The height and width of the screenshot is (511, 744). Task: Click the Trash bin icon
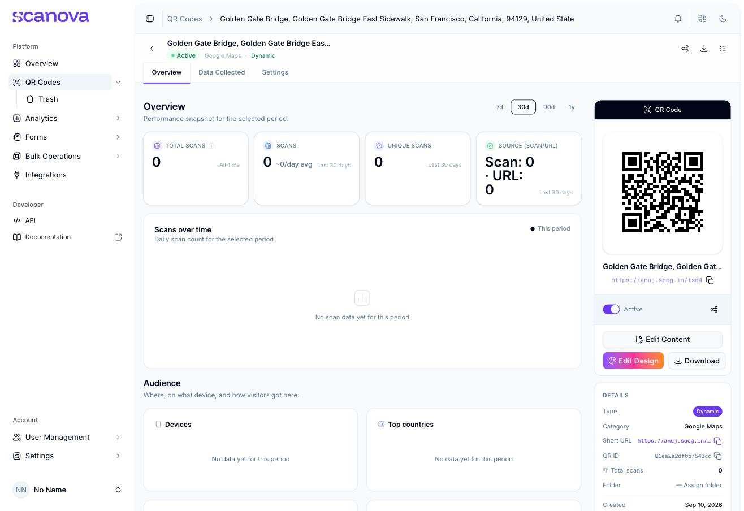click(30, 99)
